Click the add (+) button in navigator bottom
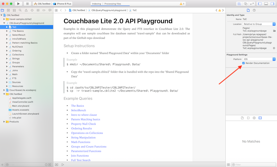This screenshot has width=277, height=167. coord(2,165)
